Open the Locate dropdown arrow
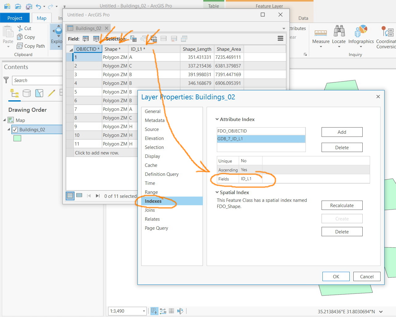Image resolution: width=396 pixels, height=317 pixels. point(339,47)
